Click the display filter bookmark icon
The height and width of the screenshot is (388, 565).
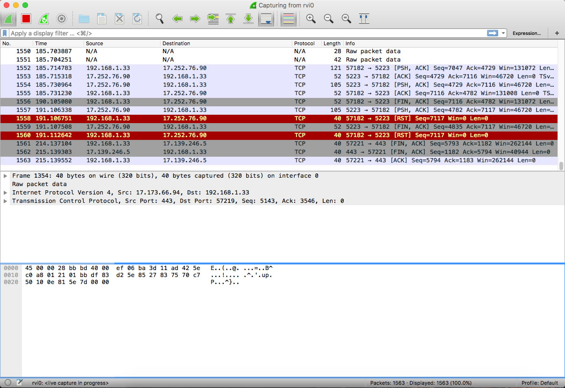[5, 33]
